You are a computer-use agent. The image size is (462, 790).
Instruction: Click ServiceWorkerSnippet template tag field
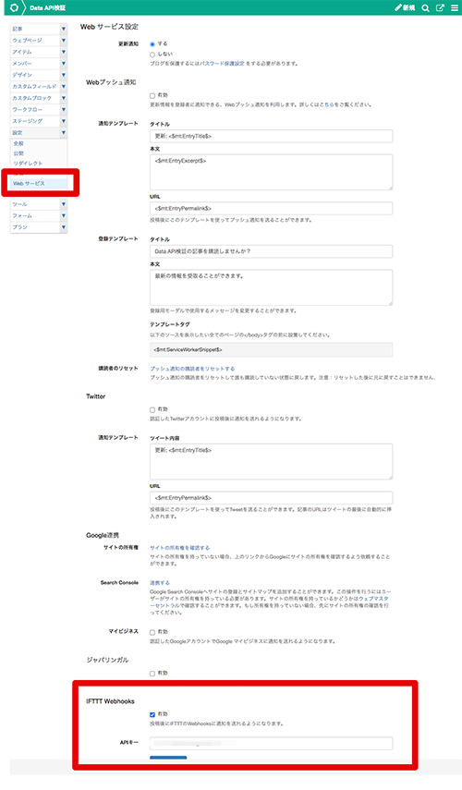tap(271, 349)
